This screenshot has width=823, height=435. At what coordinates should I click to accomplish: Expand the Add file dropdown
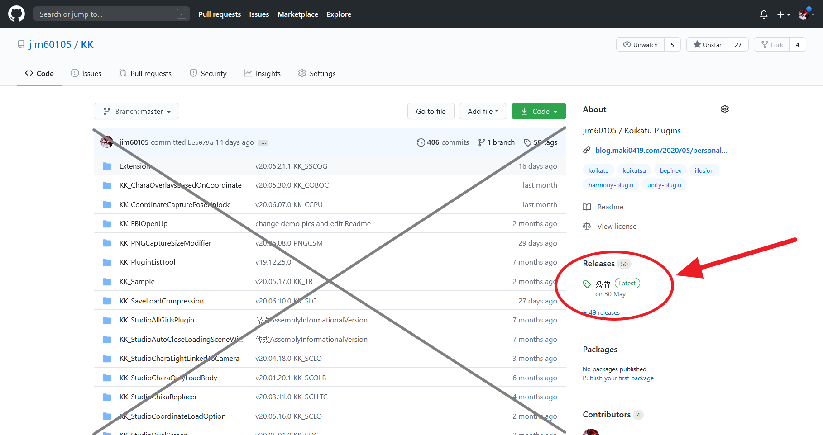tap(483, 112)
